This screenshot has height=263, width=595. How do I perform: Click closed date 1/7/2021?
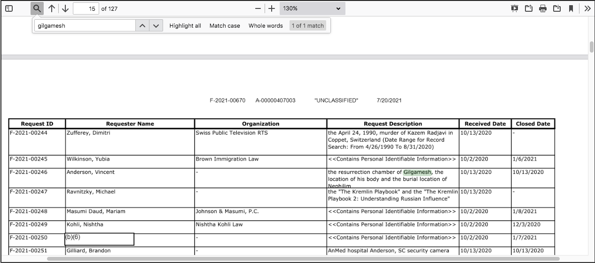525,238
